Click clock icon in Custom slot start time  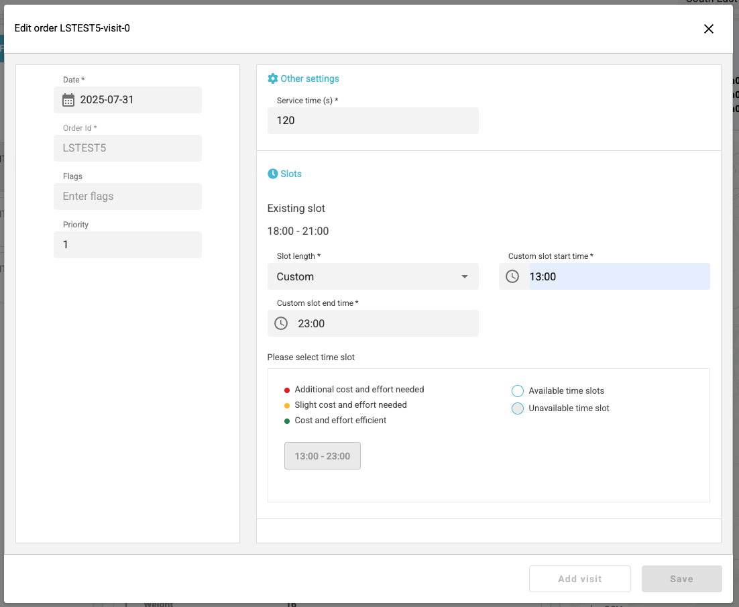(x=512, y=276)
